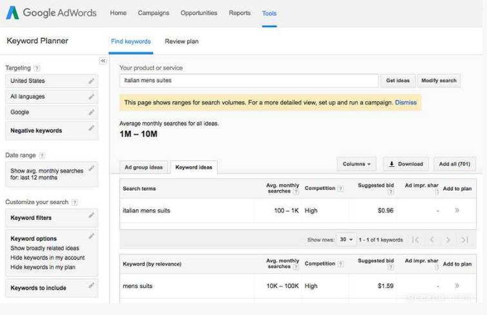
Task: Click the Hide keywords in my plan text
Action: (43, 267)
